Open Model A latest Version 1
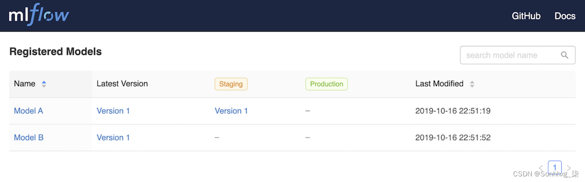The width and height of the screenshot is (585, 182). [x=113, y=111]
